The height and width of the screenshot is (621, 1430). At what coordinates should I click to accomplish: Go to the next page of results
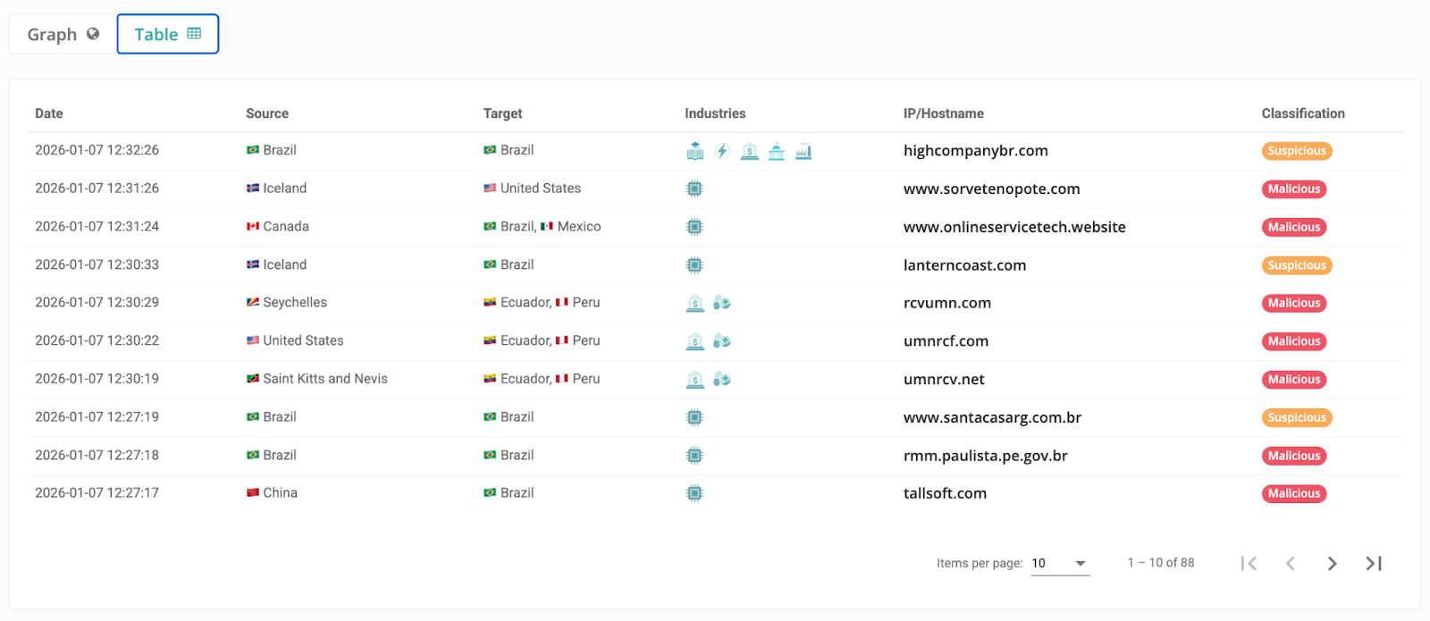point(1332,563)
